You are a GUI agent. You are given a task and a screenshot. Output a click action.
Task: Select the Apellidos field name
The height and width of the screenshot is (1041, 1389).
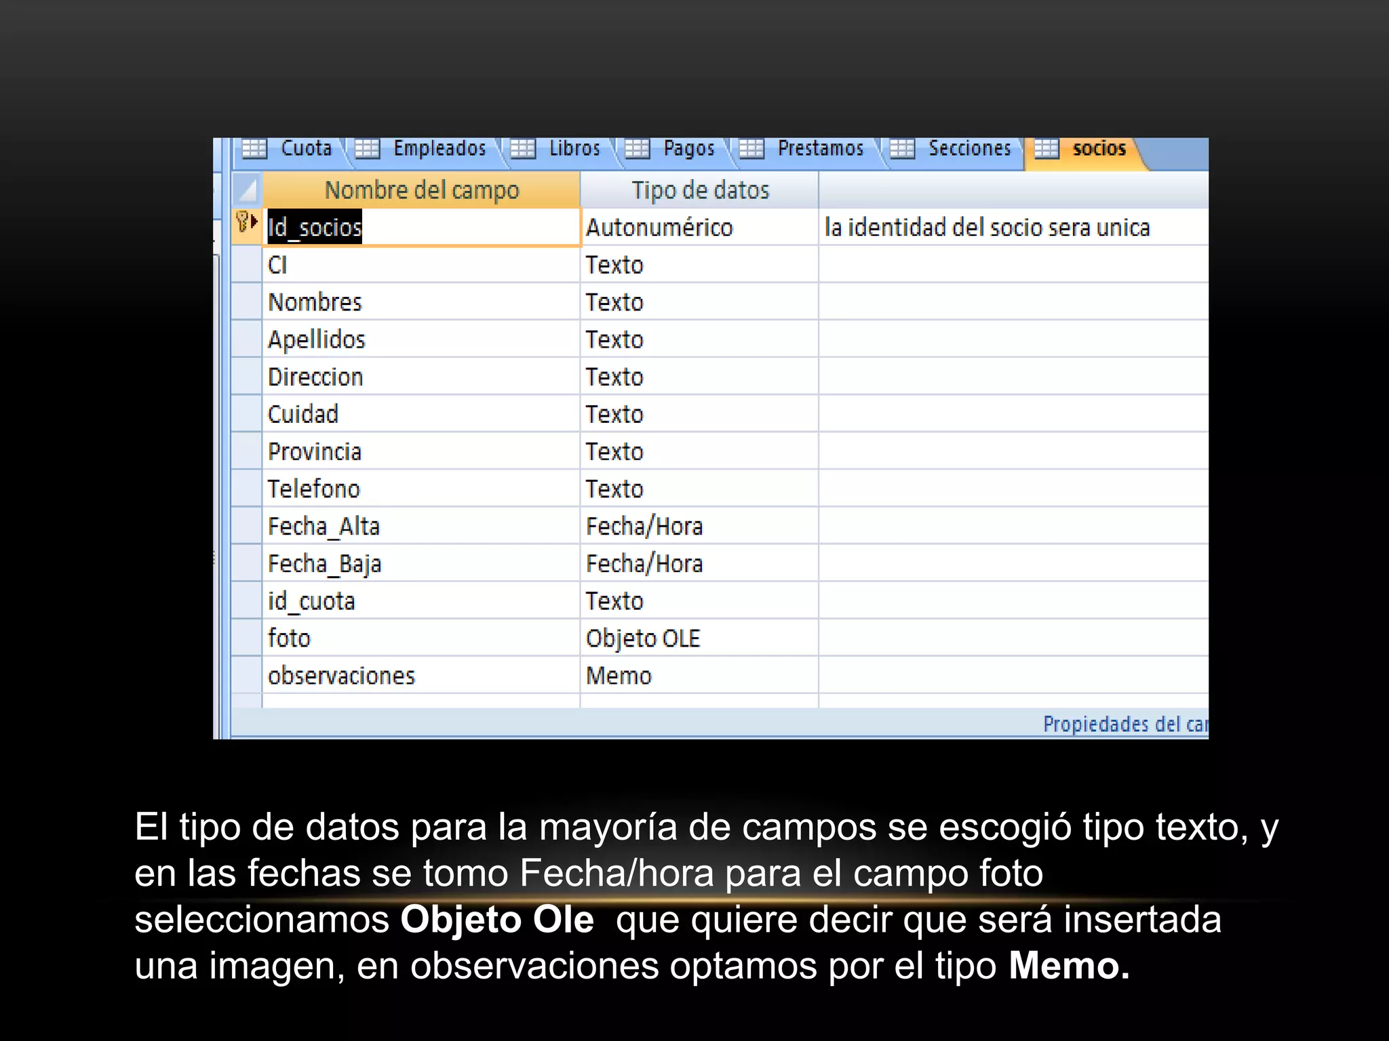421,339
